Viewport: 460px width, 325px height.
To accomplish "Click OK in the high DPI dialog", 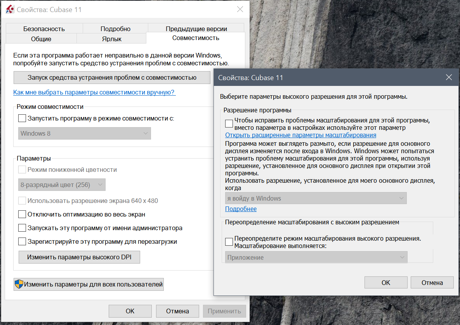I will click(x=386, y=282).
